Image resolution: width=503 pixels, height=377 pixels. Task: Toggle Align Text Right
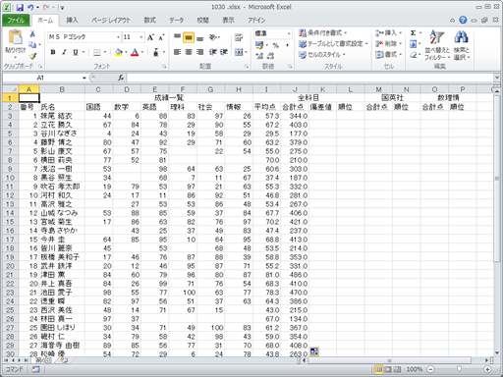pyautogui.click(x=200, y=52)
